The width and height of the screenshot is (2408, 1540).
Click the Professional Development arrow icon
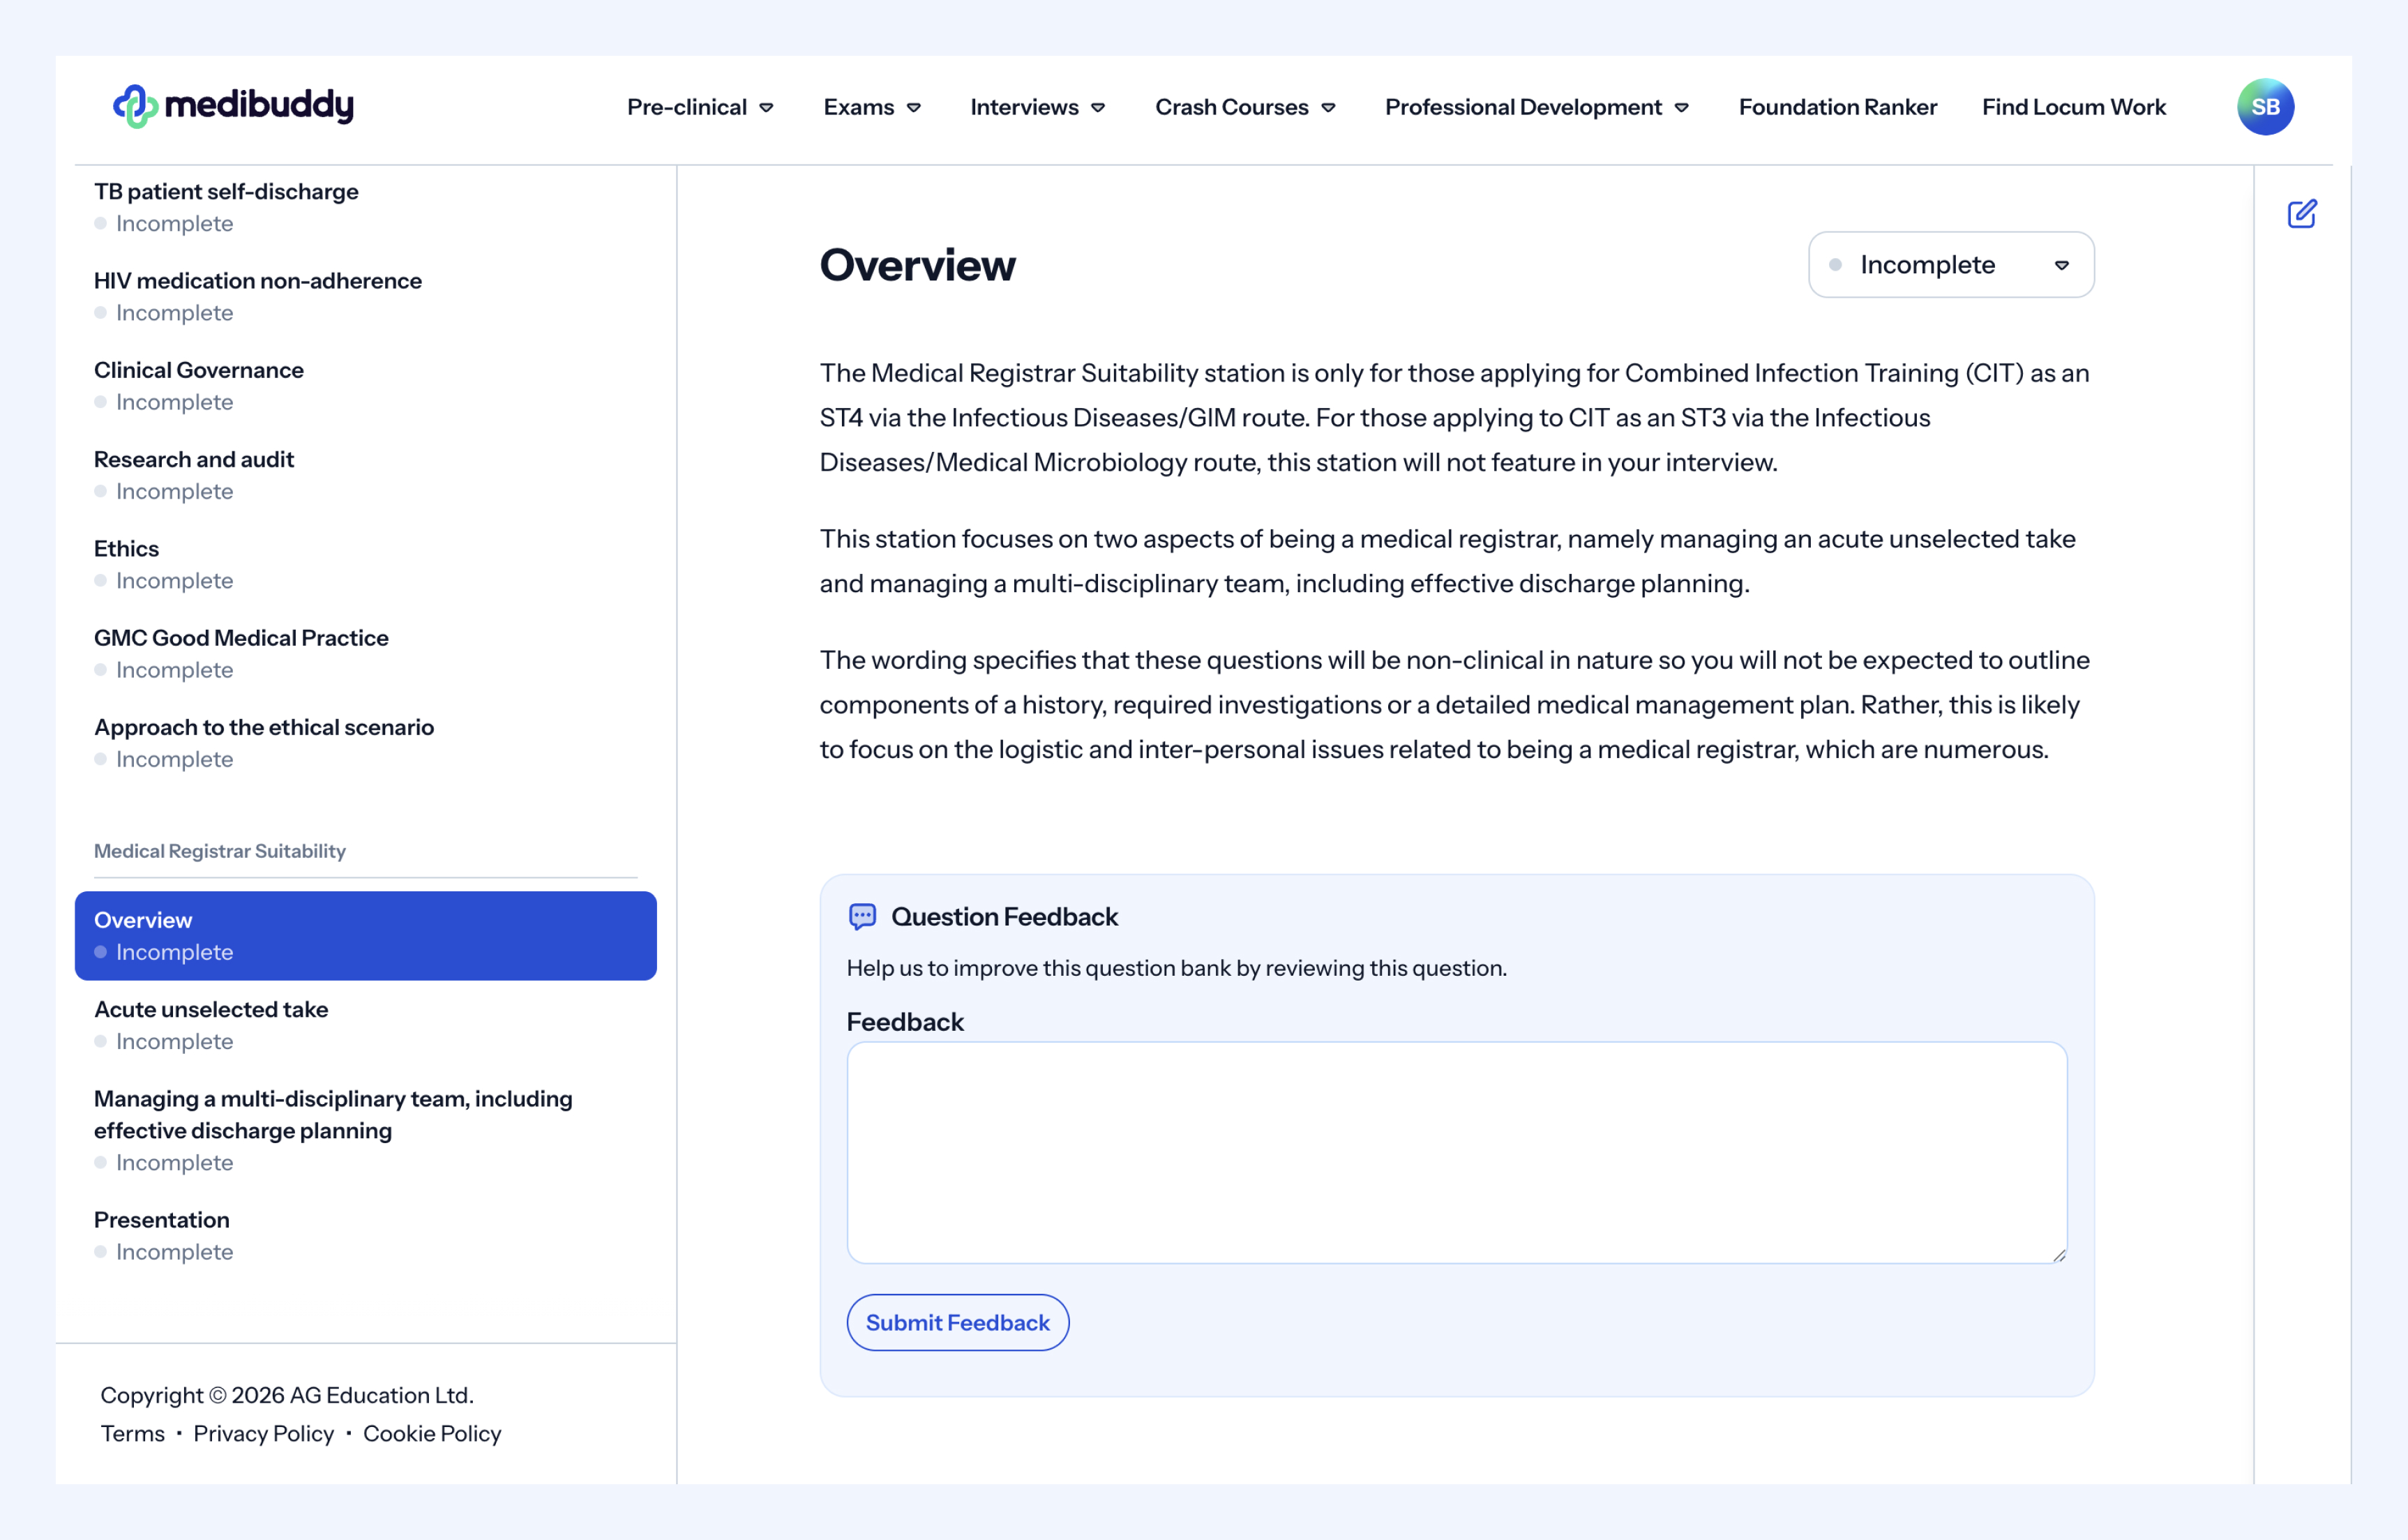[x=1682, y=108]
